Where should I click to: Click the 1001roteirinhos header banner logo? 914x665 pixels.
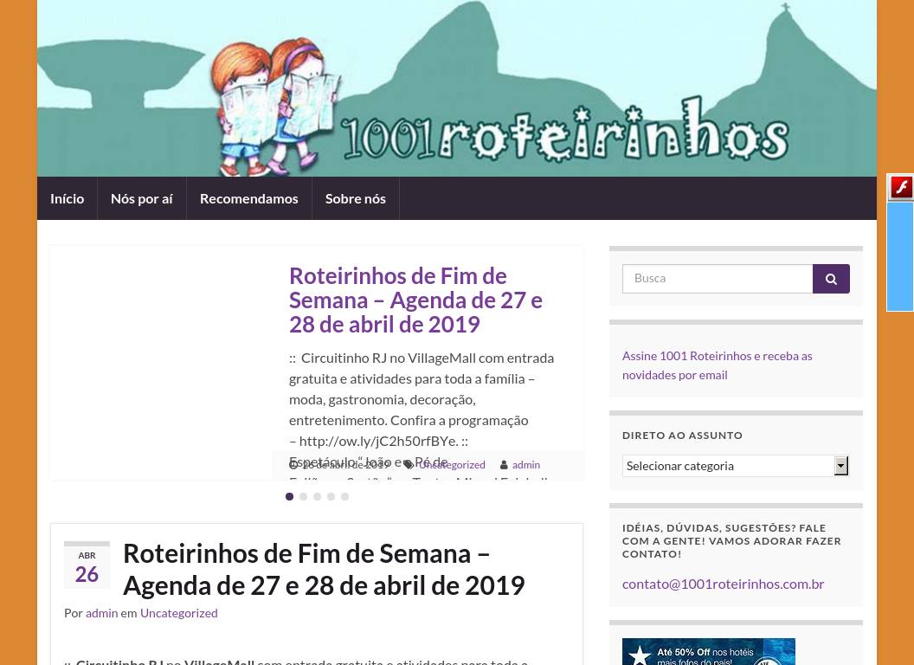pyautogui.click(x=457, y=88)
